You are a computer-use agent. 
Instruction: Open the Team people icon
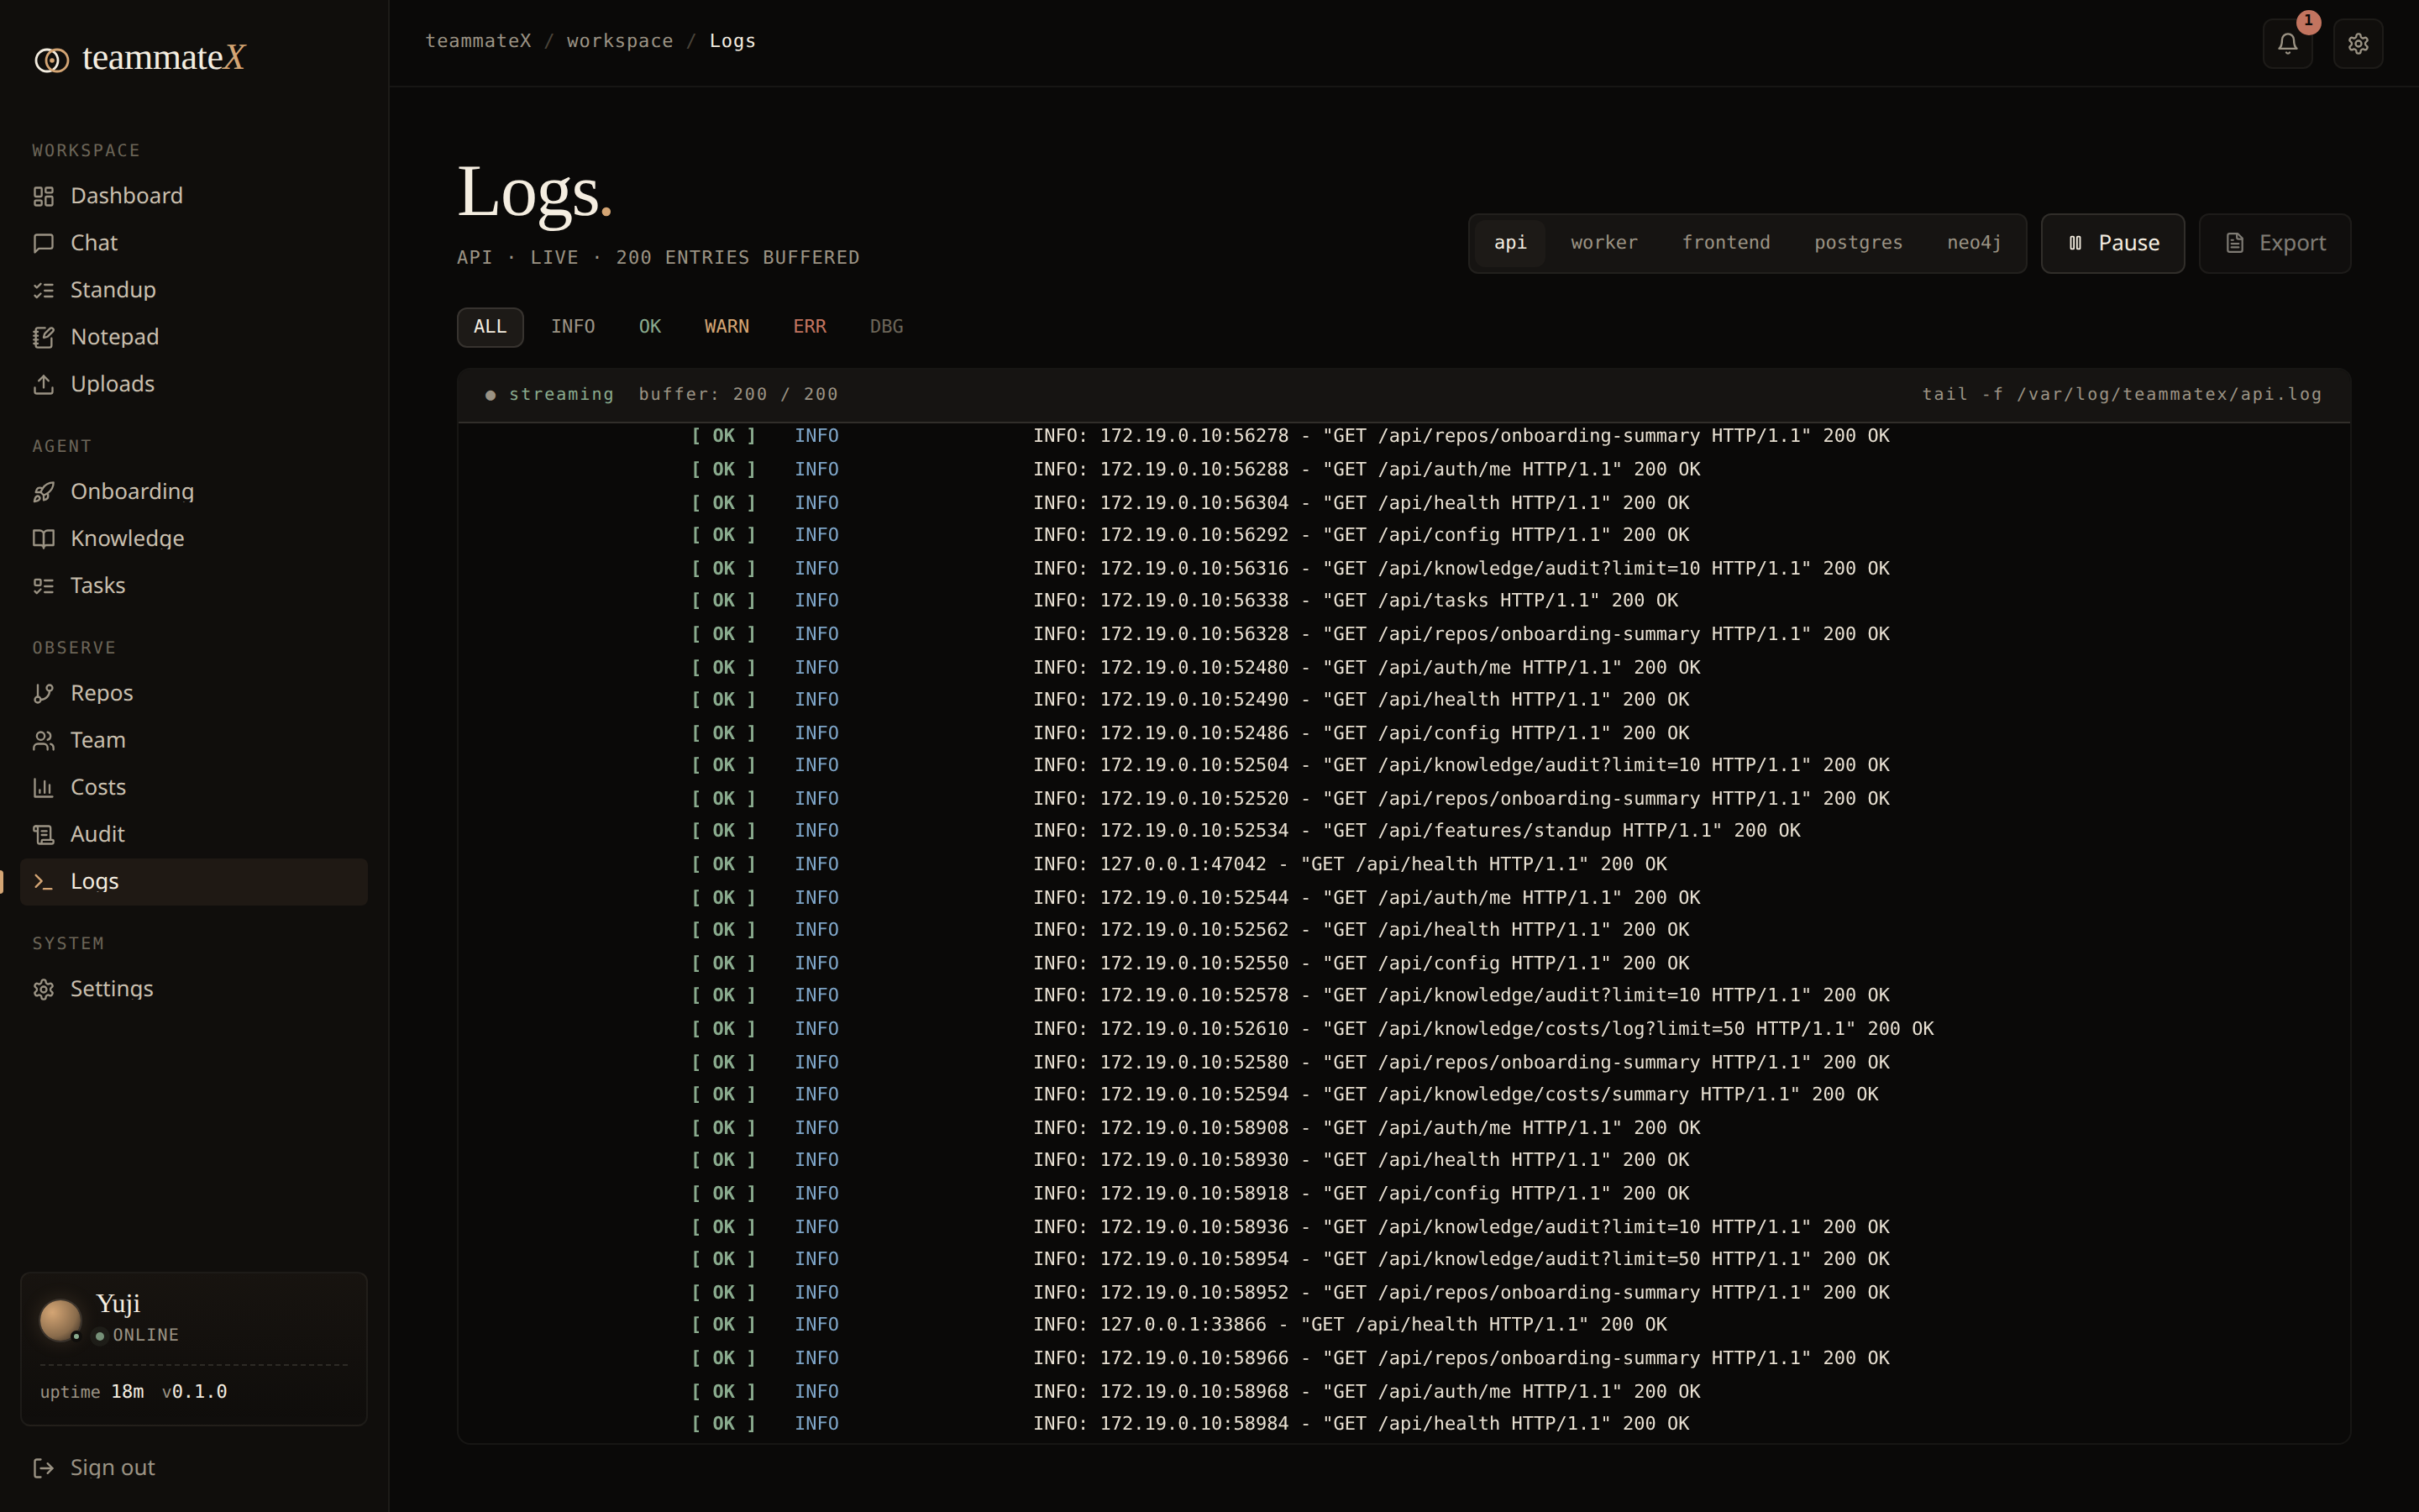point(43,740)
